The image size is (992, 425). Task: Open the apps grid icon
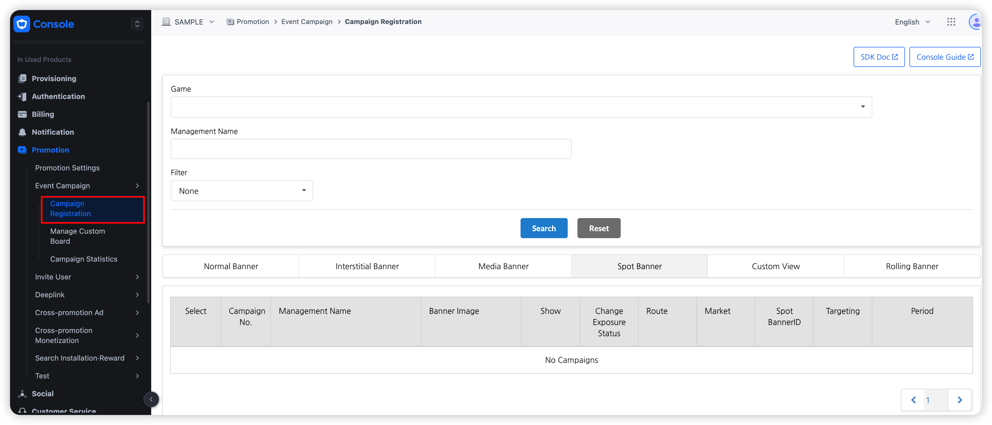[x=951, y=22]
